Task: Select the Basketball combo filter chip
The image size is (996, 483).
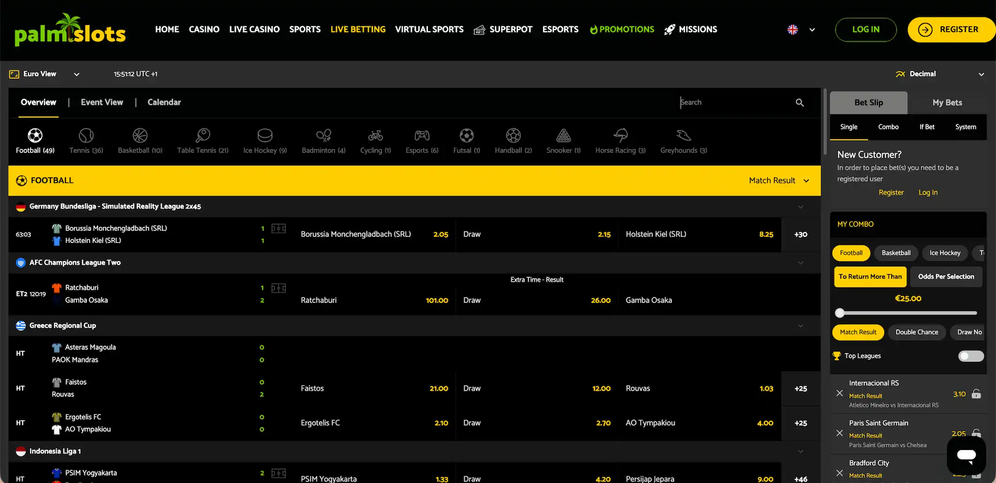Action: [896, 253]
